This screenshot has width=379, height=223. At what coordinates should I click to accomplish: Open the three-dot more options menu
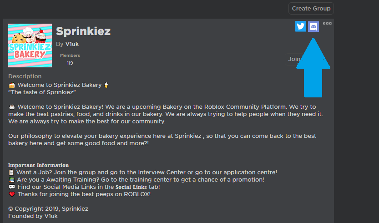click(x=327, y=23)
